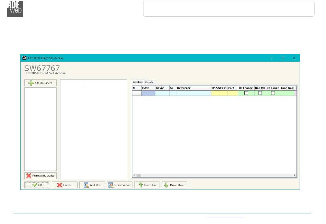Click the hyperlink in the page footer
This screenshot has width=326, height=224.
point(224,217)
